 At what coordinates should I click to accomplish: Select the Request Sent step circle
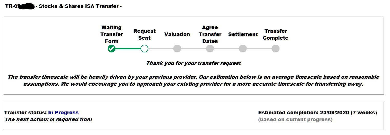click(144, 49)
